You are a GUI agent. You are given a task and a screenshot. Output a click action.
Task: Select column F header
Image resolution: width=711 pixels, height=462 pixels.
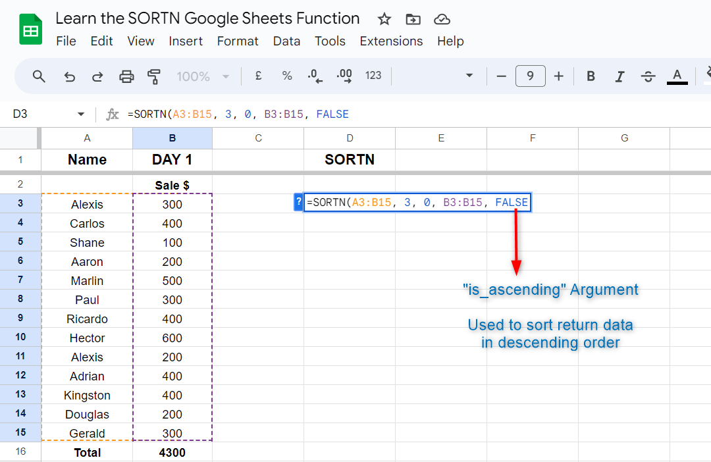pyautogui.click(x=533, y=138)
